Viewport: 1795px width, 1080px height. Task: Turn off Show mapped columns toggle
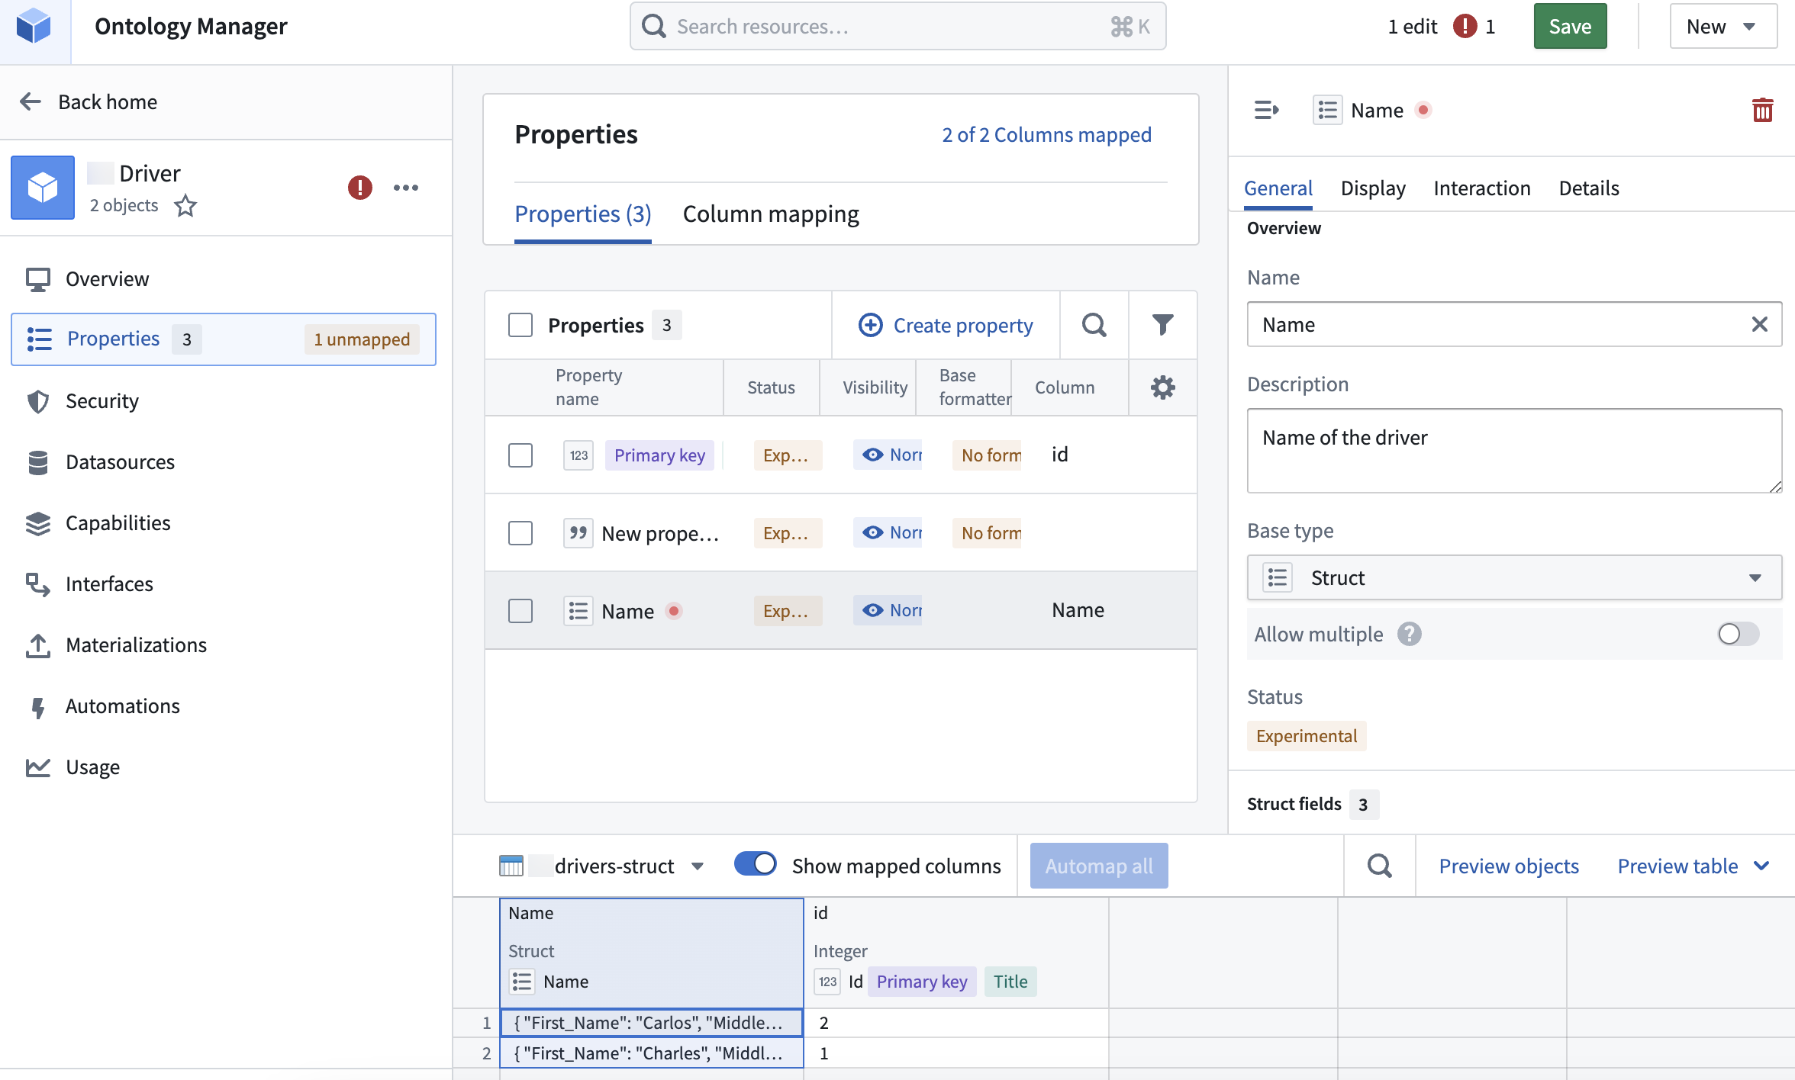click(755, 865)
